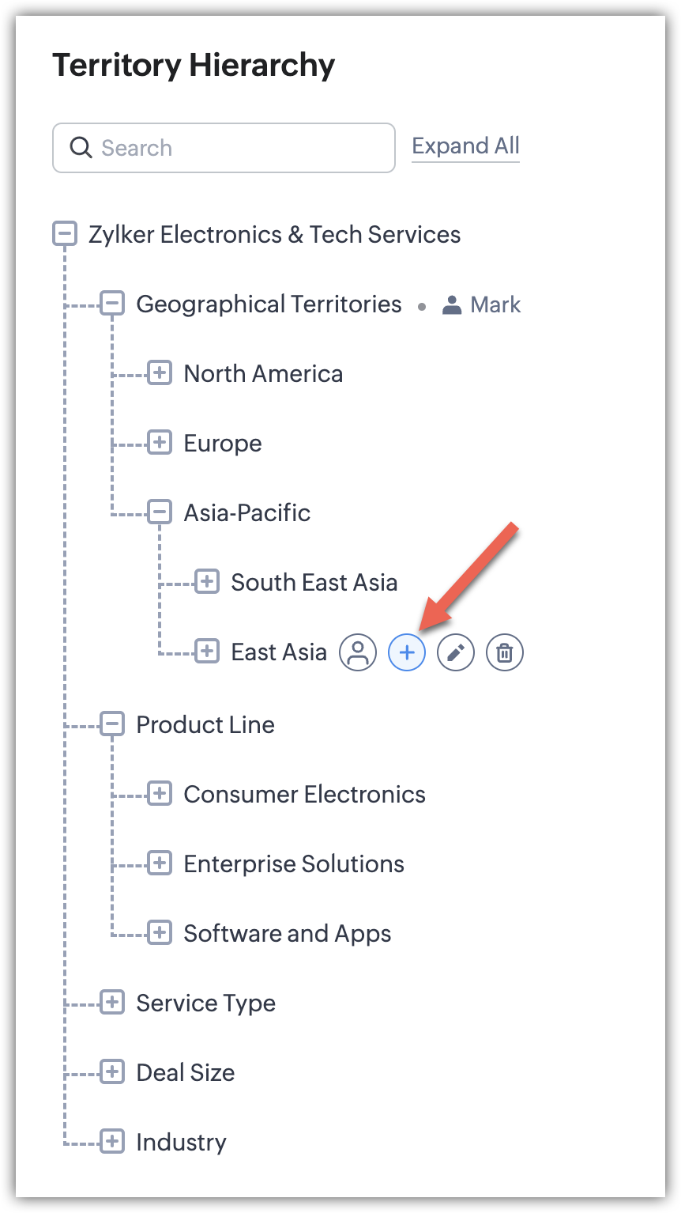Expand the Consumer Electronics node
The image size is (681, 1213).
(160, 794)
